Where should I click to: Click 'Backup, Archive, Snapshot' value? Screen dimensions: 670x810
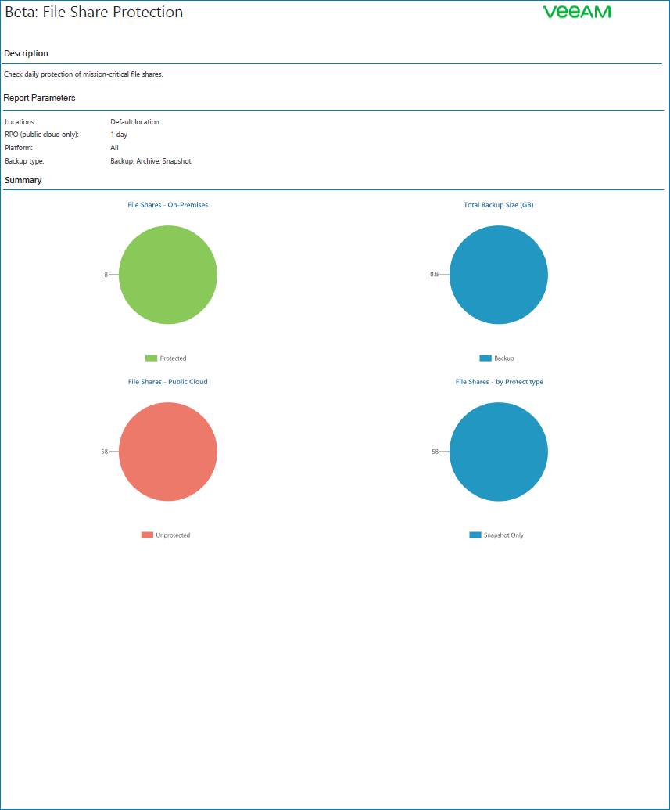click(x=151, y=161)
